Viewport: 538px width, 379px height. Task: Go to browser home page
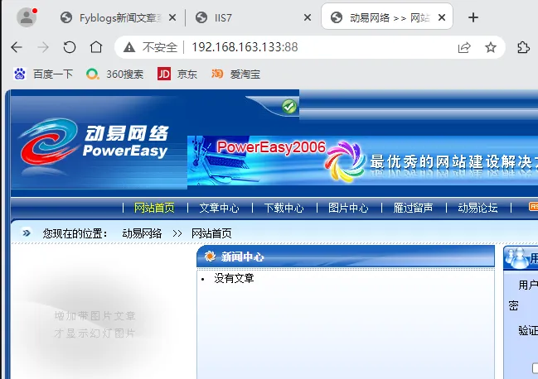click(96, 47)
